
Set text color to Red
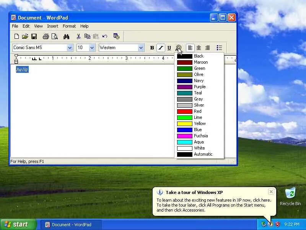pyautogui.click(x=199, y=111)
